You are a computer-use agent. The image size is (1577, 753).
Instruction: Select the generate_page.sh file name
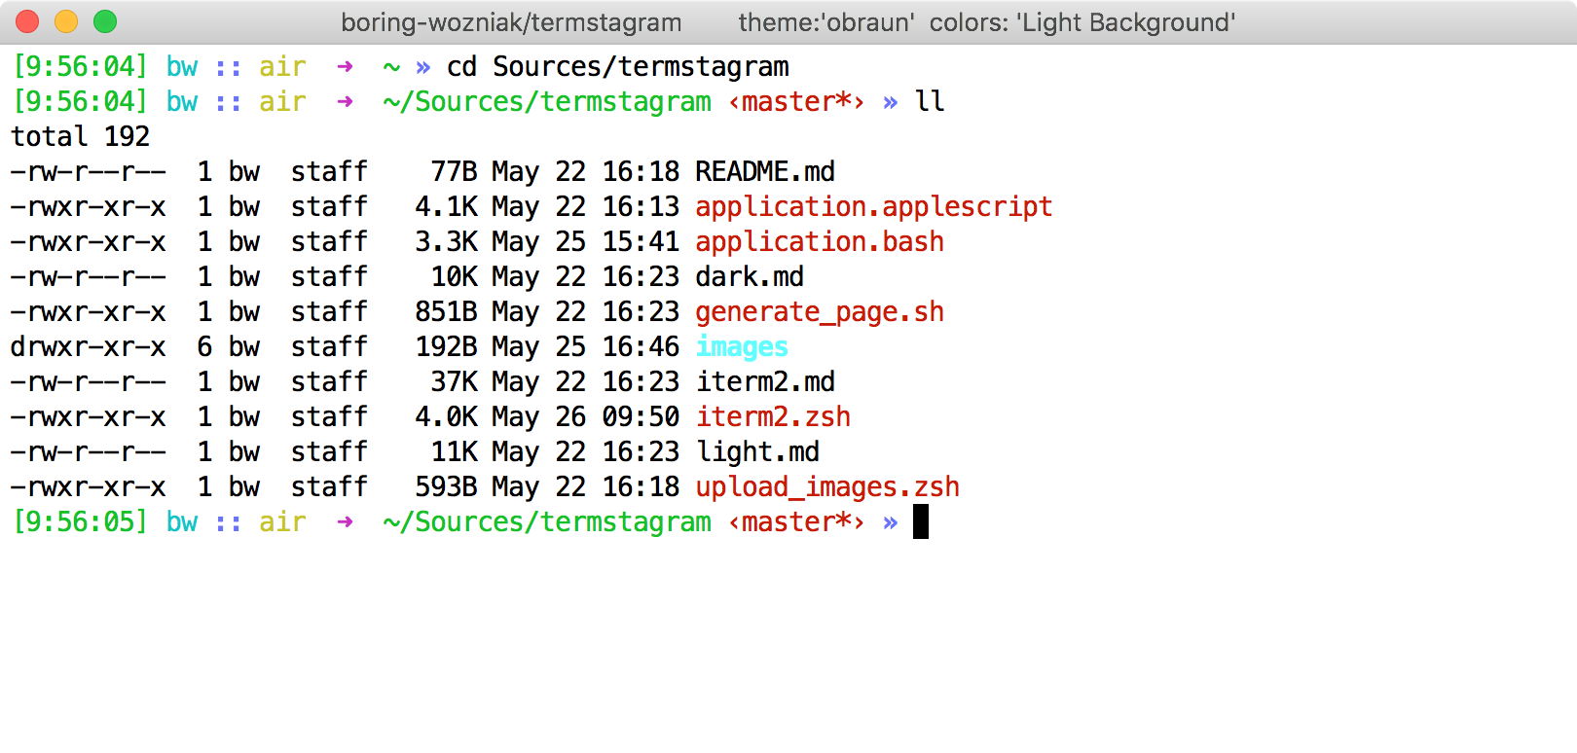point(820,311)
